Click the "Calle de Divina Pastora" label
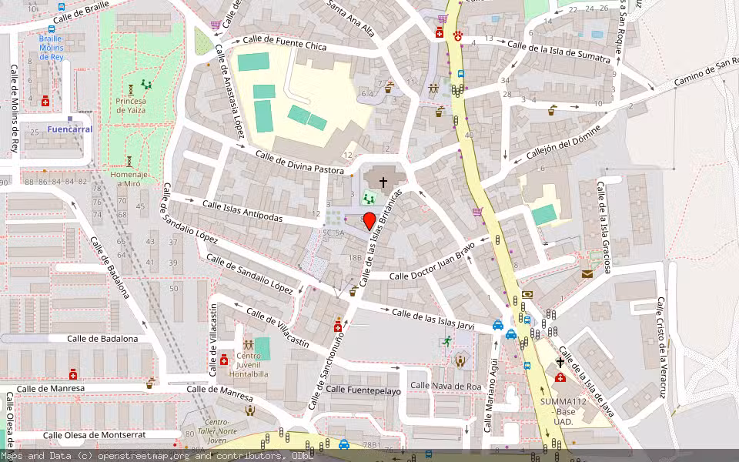 [x=299, y=162]
